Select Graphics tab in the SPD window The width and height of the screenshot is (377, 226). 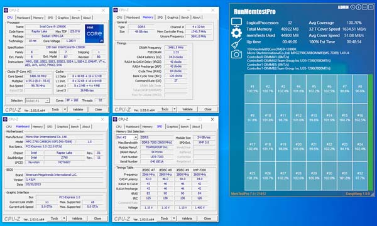(172, 127)
